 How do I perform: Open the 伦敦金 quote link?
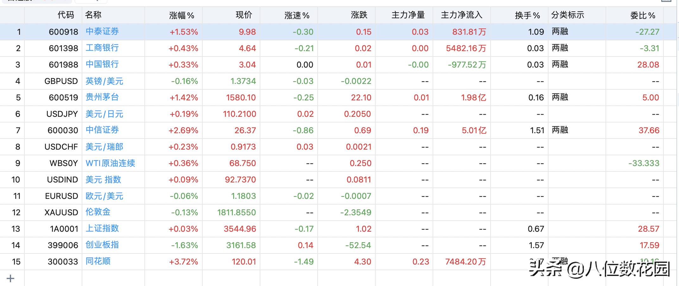tap(98, 212)
